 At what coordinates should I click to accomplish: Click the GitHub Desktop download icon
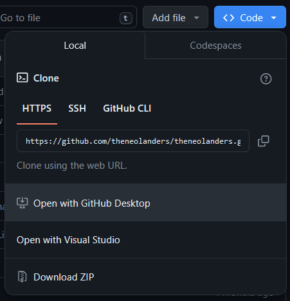pos(23,203)
